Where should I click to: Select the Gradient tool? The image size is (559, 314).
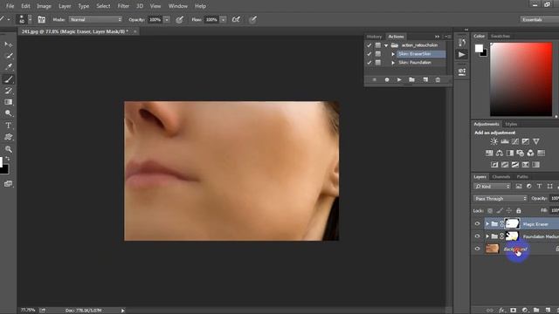pyautogui.click(x=9, y=102)
